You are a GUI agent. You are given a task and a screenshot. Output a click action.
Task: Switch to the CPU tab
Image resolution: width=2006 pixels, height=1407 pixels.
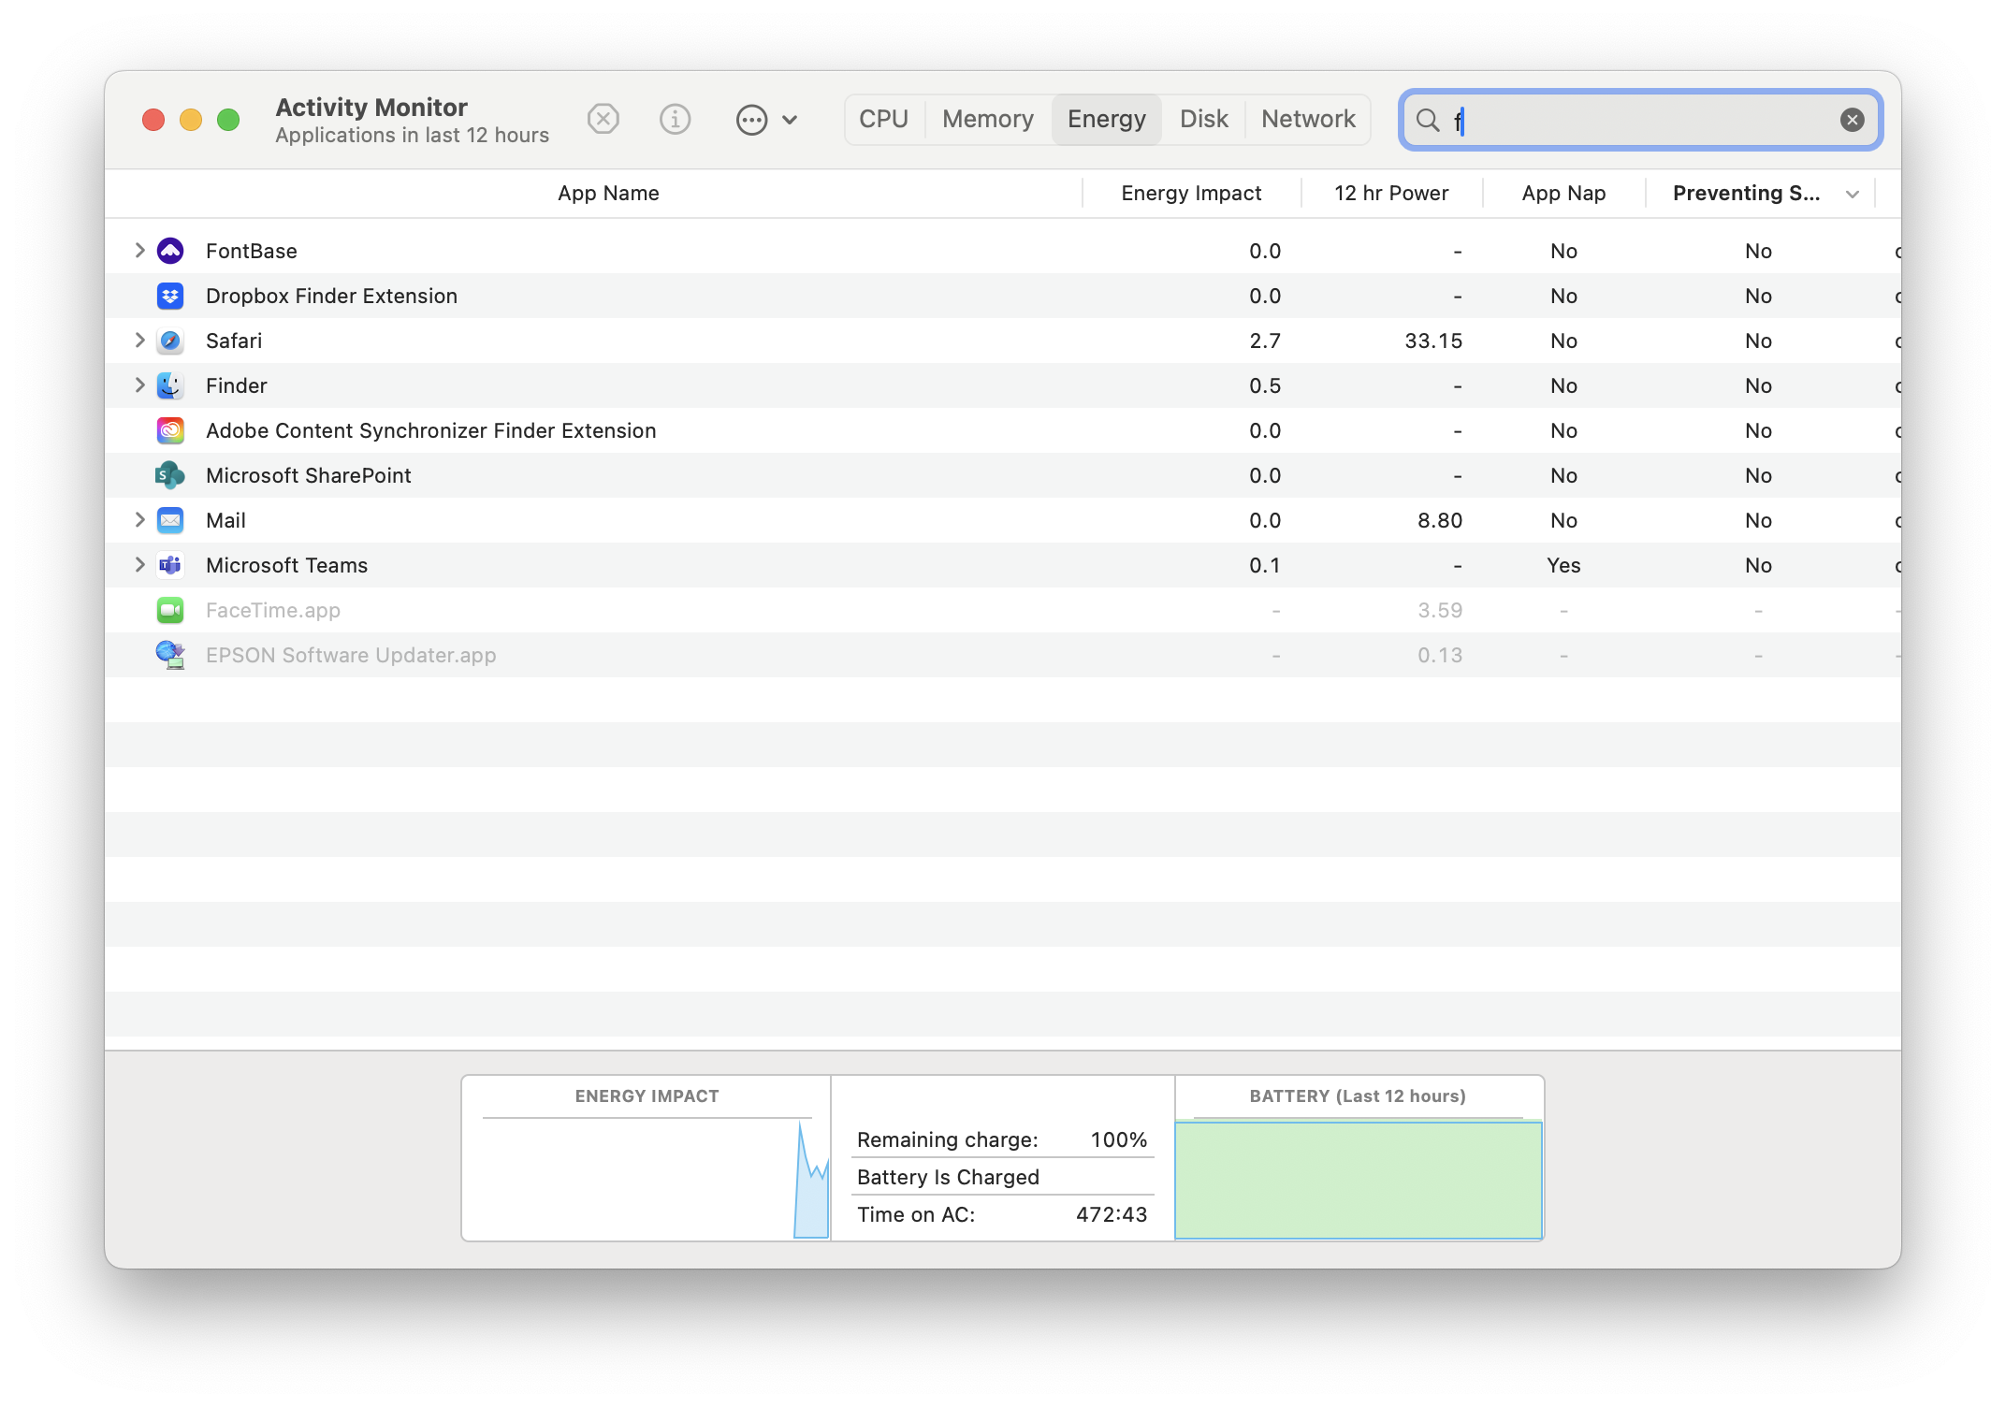pyautogui.click(x=883, y=120)
